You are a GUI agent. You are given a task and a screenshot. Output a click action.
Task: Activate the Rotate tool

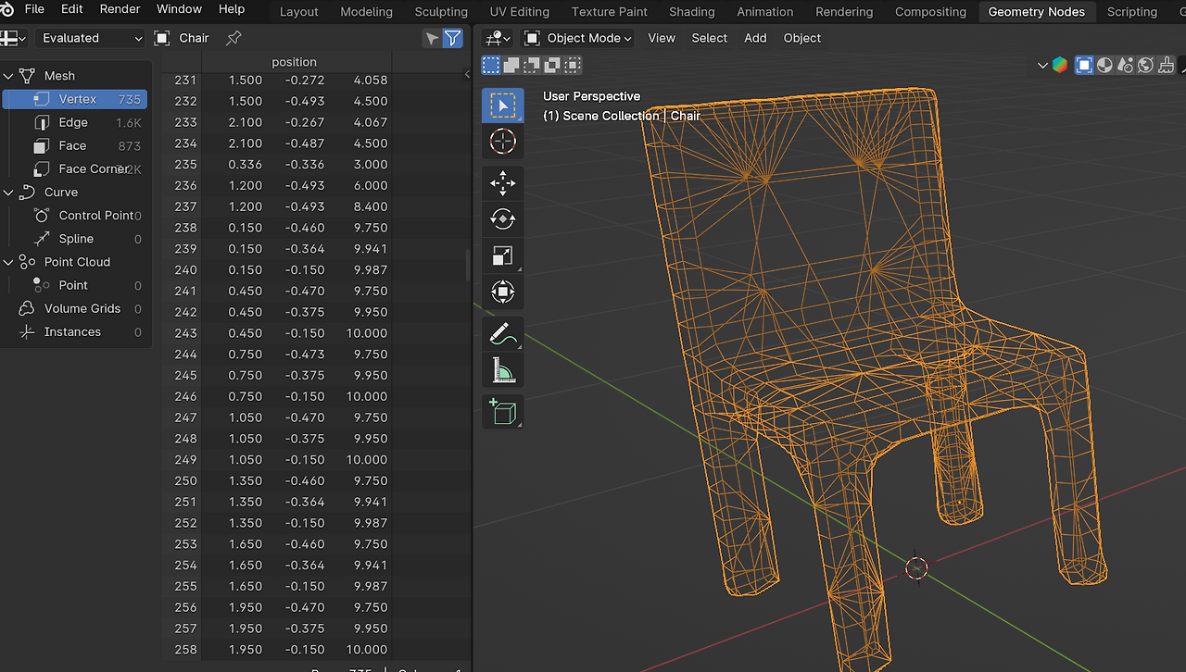click(x=502, y=219)
